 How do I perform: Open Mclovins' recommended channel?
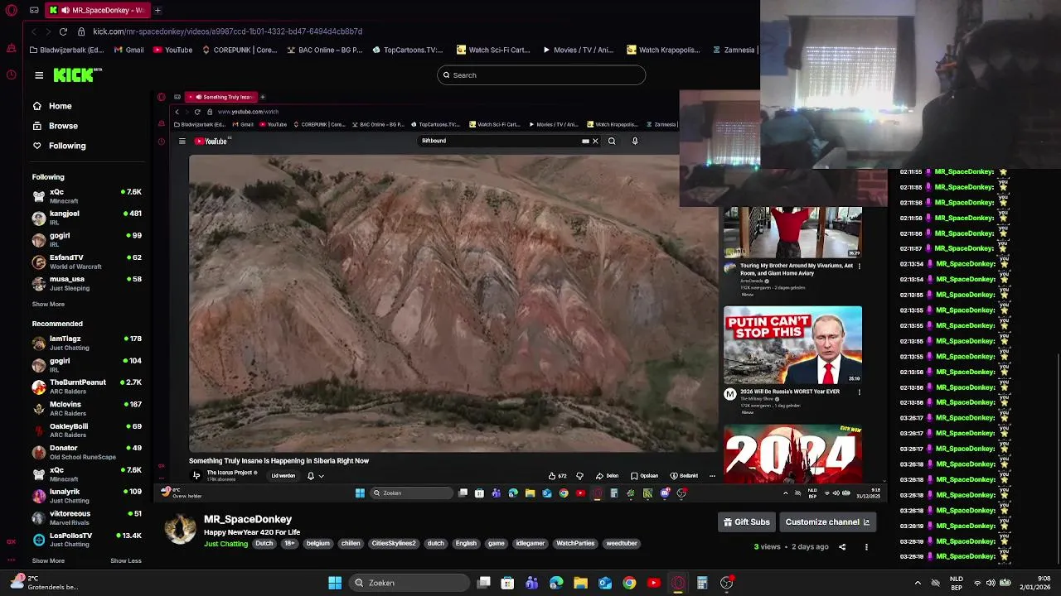point(86,408)
